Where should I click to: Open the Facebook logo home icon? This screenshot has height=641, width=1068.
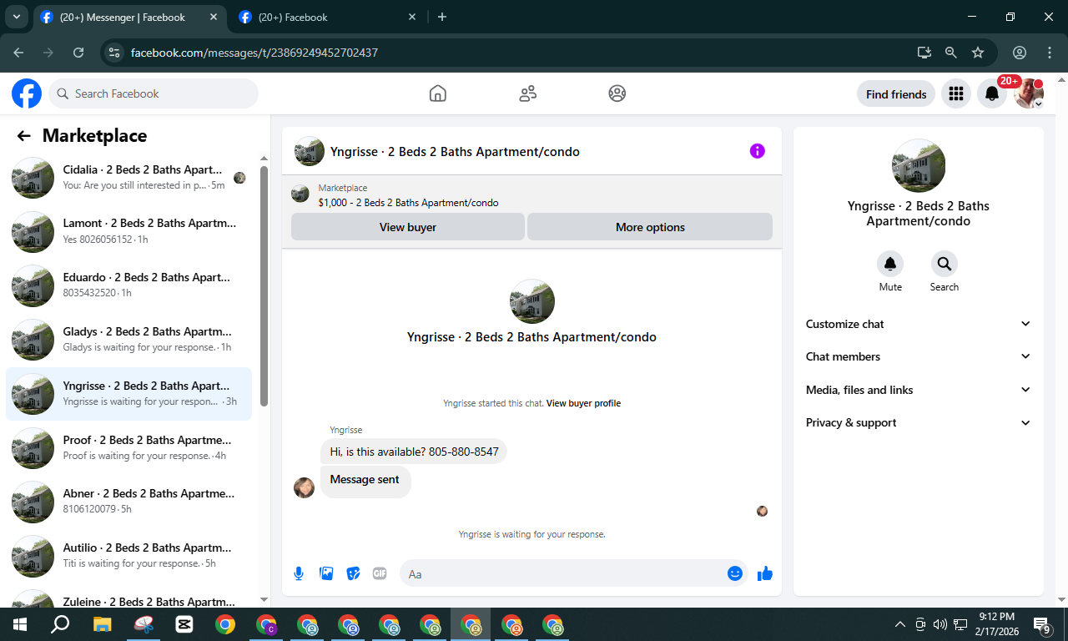coord(27,93)
